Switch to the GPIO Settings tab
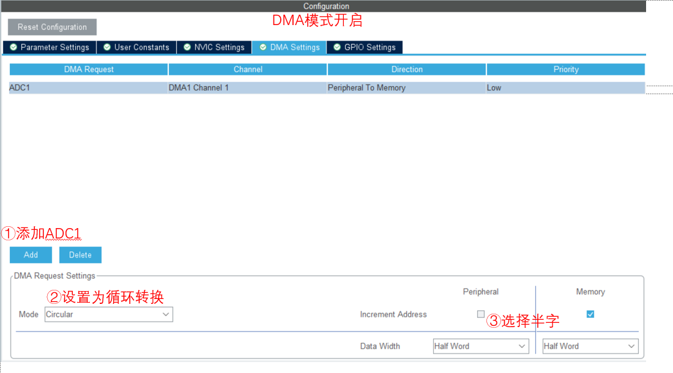 pos(365,47)
